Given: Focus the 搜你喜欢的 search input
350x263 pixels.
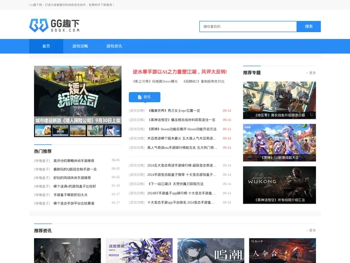Looking at the screenshot, I should [248, 27].
